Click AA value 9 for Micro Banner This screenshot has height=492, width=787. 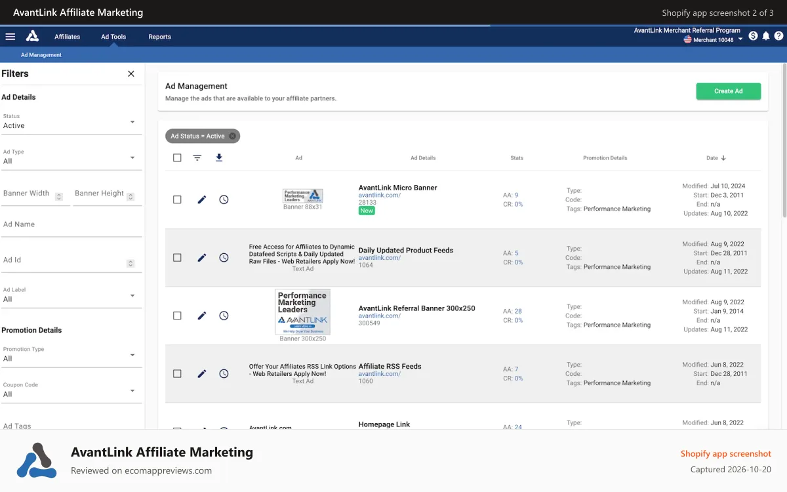click(x=516, y=195)
